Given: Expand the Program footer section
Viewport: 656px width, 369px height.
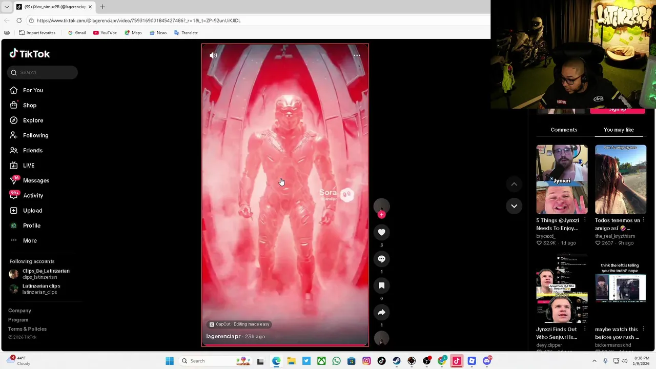Looking at the screenshot, I should click(x=18, y=320).
